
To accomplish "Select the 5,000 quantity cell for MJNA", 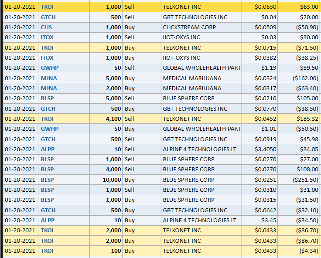I will coord(106,78).
